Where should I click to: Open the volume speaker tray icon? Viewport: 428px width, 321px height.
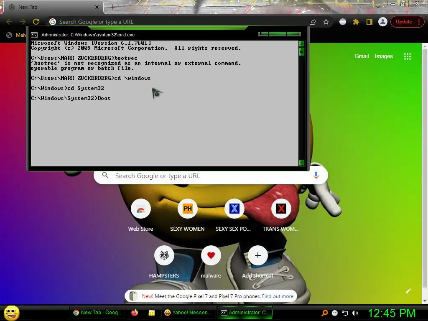pos(355,313)
